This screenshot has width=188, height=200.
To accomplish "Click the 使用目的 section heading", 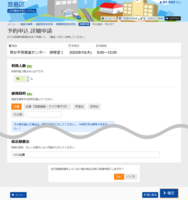I will click(x=18, y=93).
